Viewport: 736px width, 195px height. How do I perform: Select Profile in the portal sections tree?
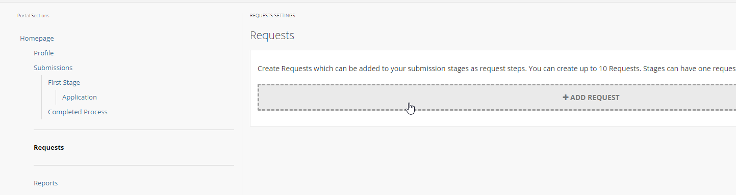coord(43,53)
